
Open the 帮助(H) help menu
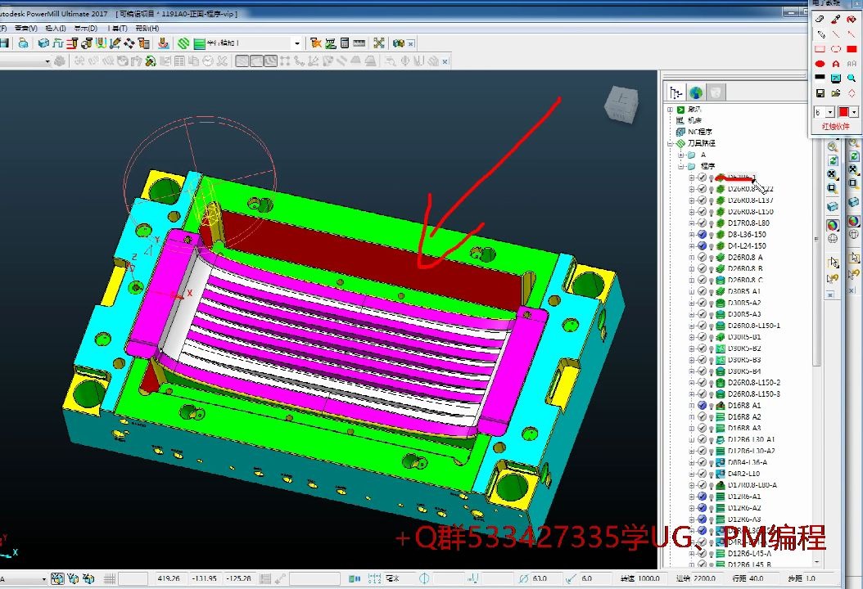click(x=147, y=28)
